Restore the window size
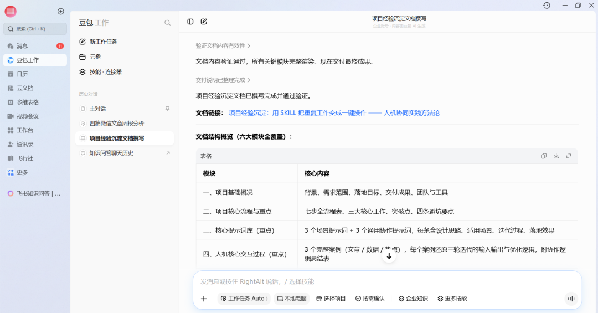This screenshot has width=598, height=313. click(578, 6)
